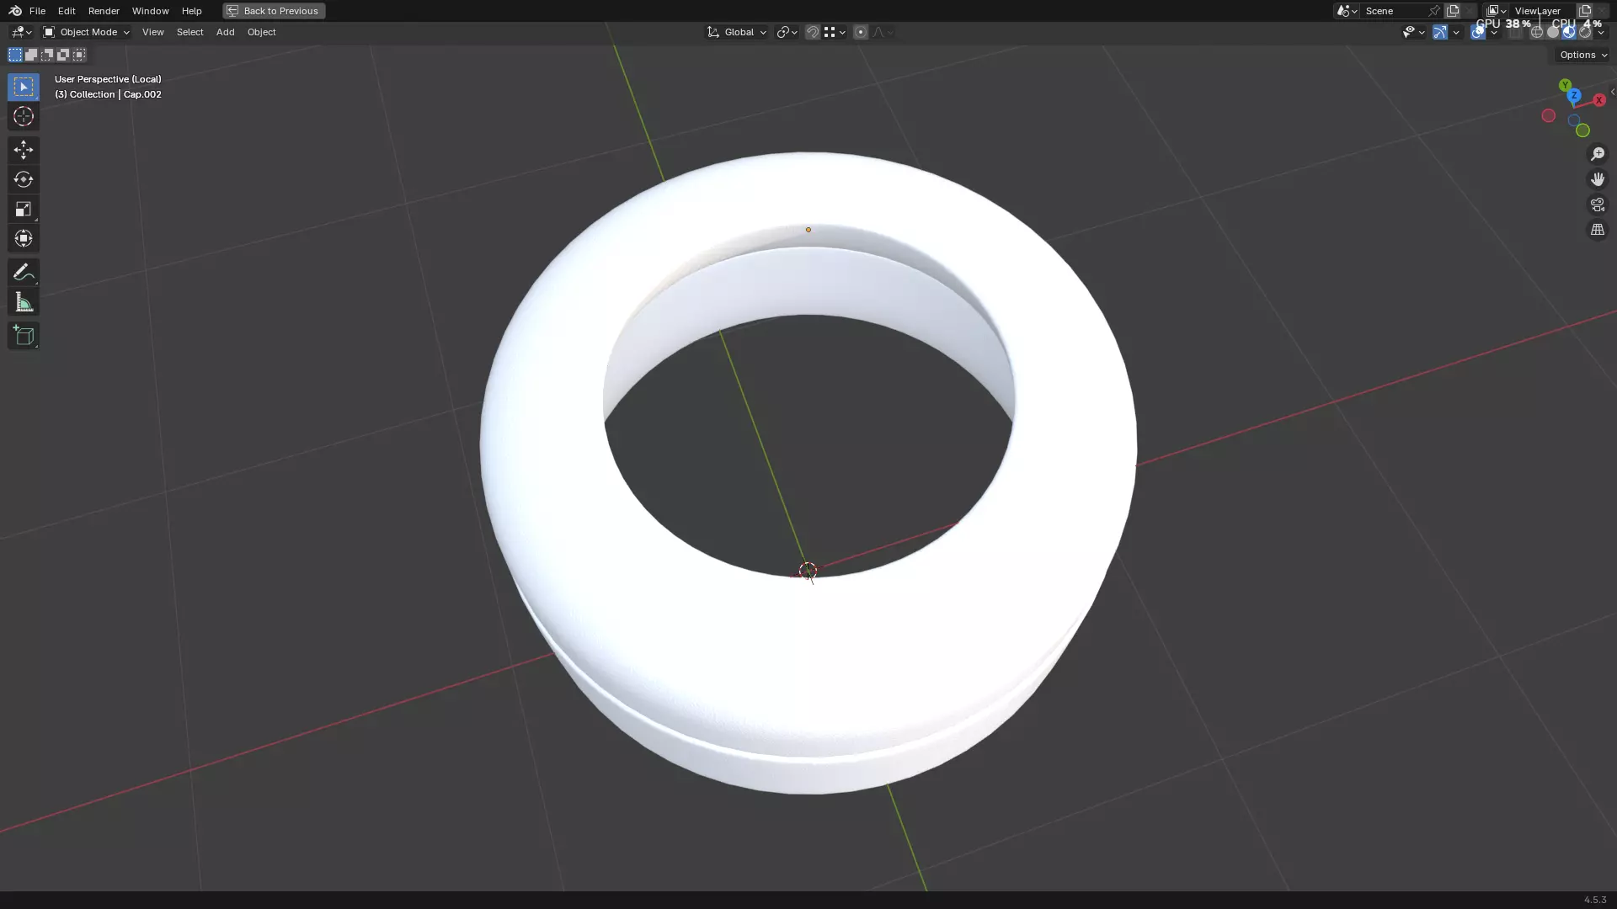Open the scene browse dropdown
1617x909 pixels.
pos(1347,11)
